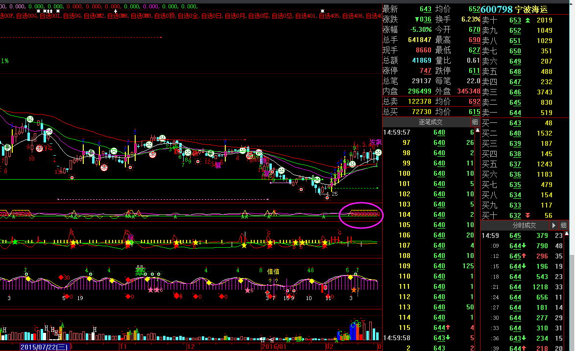Click the 2016/01 month marker on timeline
Viewport: 575px width, 351px height.
click(x=274, y=347)
